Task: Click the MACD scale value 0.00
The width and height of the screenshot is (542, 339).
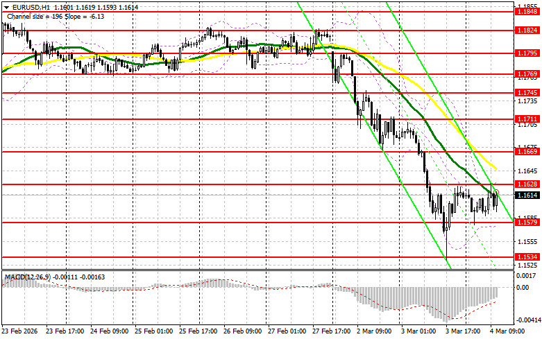Action: tap(524, 287)
